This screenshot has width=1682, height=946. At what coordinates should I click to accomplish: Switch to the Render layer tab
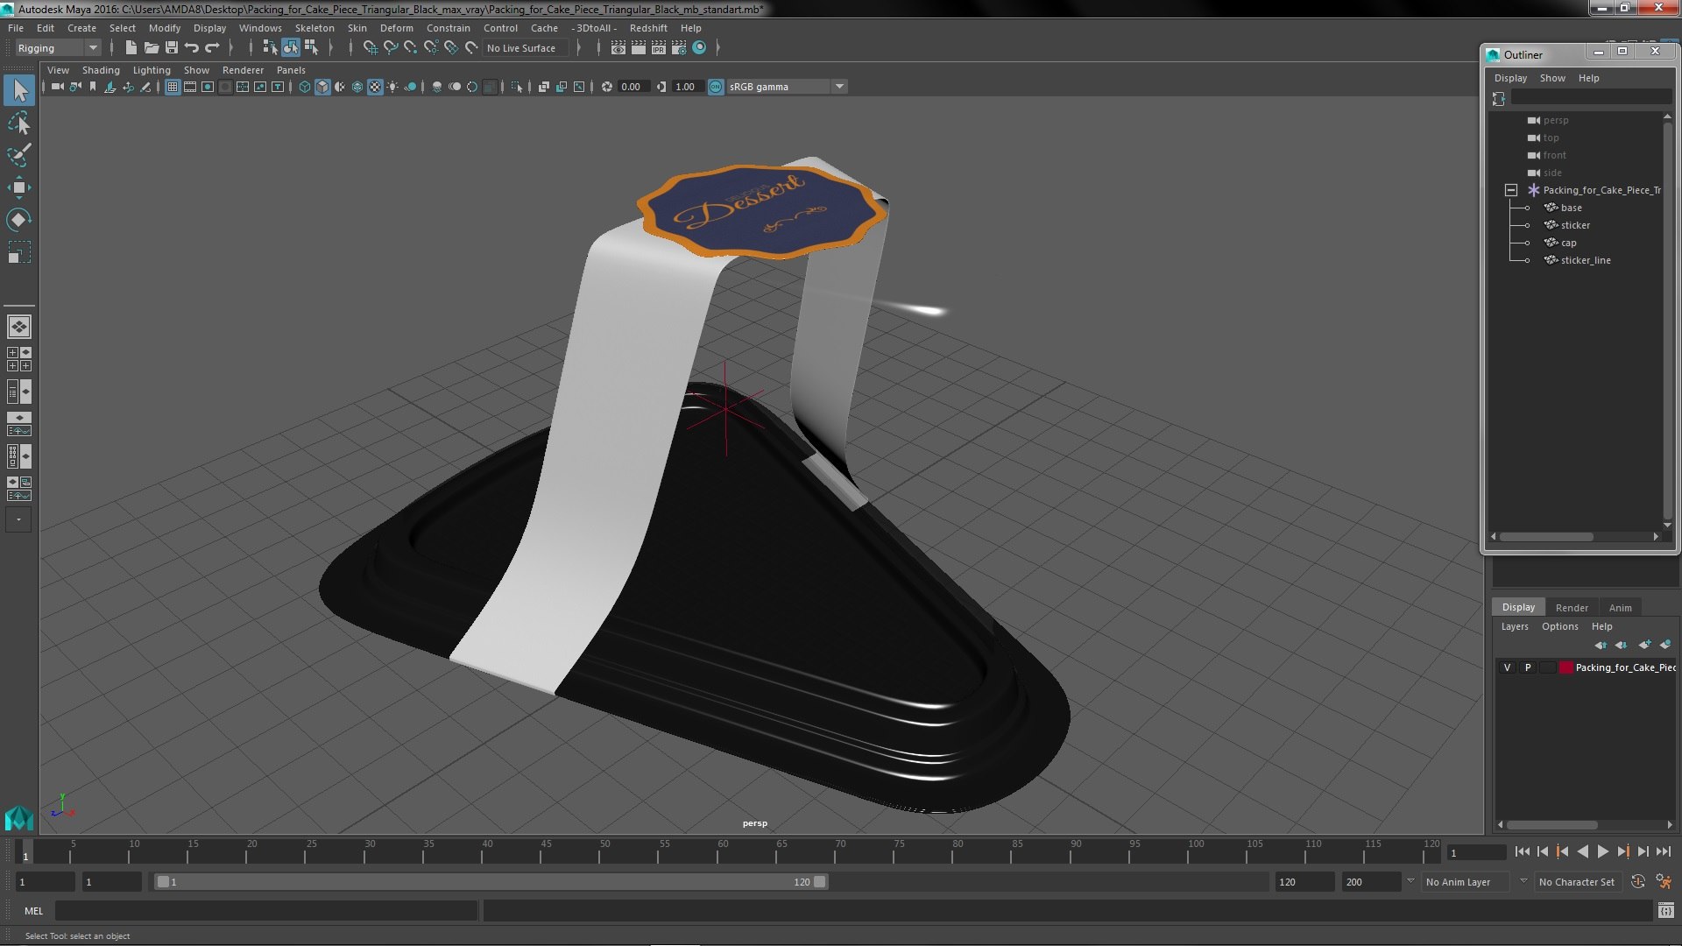[1572, 607]
